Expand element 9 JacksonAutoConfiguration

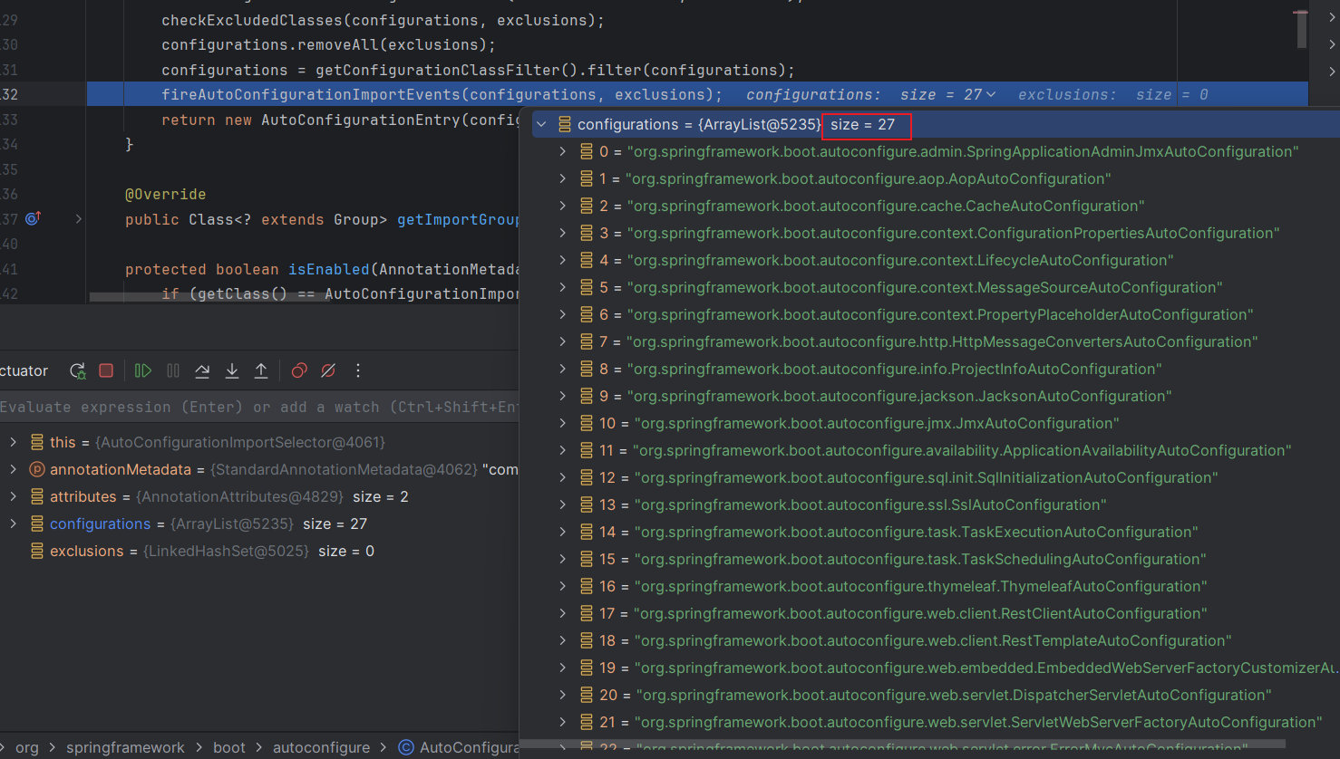(x=563, y=396)
